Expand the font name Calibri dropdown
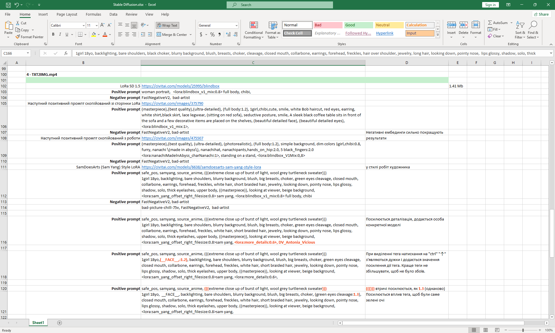Image resolution: width=555 pixels, height=333 pixels. (x=84, y=25)
